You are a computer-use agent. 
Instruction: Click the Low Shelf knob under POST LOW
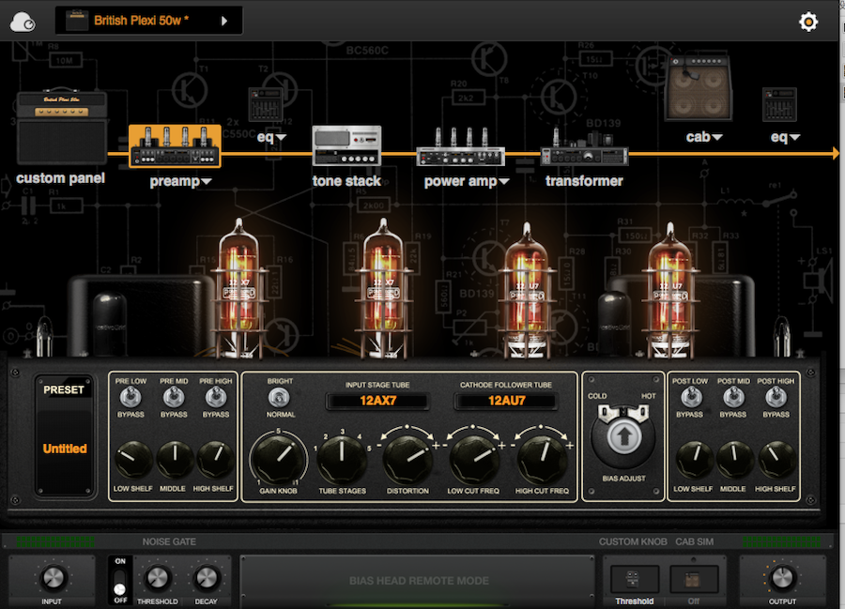[694, 461]
